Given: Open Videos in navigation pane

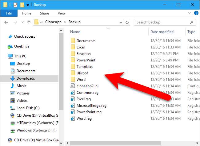Looking at the screenshot, I should [19, 101].
